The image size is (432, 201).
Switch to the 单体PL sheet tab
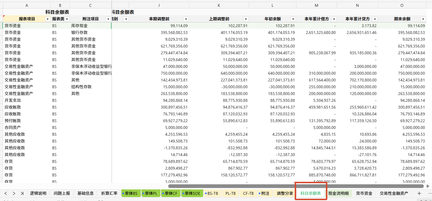pyautogui.click(x=151, y=193)
